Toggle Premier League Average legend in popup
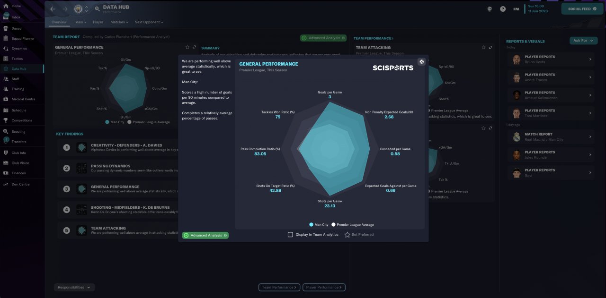 (353, 225)
